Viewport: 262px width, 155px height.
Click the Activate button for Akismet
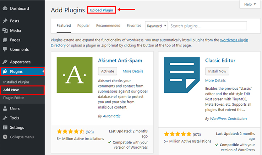point(108,71)
